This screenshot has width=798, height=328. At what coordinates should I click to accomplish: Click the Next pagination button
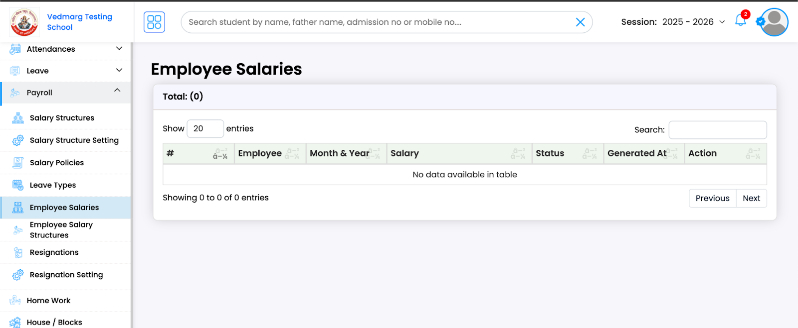(x=751, y=198)
